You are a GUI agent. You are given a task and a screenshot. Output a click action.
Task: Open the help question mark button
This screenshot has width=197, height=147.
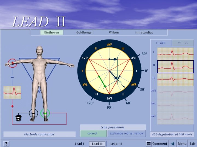click(x=6, y=144)
